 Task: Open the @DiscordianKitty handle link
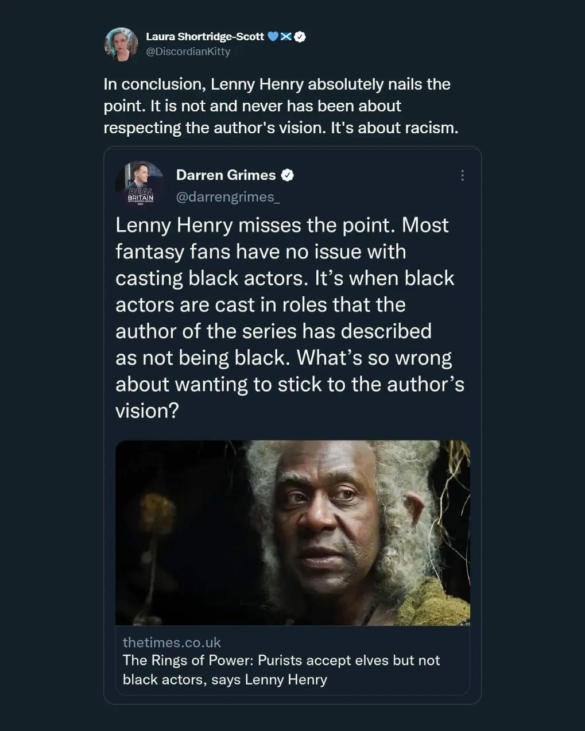(188, 52)
